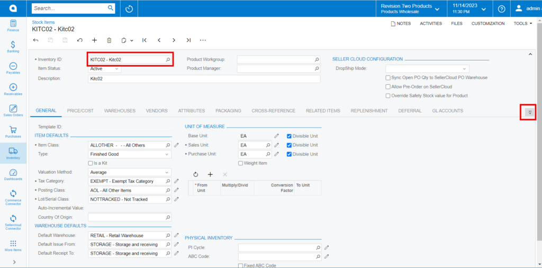The width and height of the screenshot is (542, 268).
Task: Open the help question mark icon
Action: 502,8
